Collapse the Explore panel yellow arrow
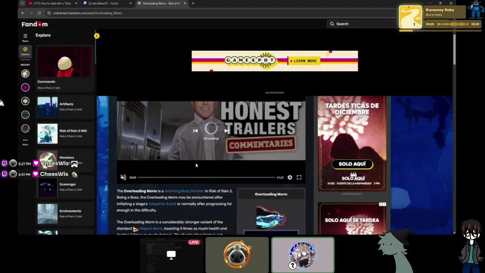The width and height of the screenshot is (485, 273). click(x=97, y=36)
